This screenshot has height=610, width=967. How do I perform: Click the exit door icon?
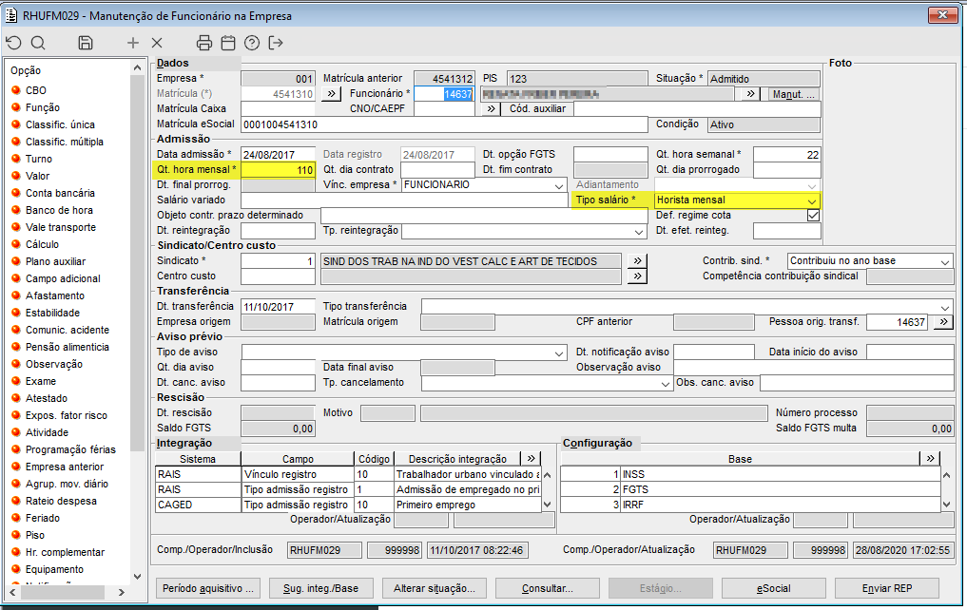pos(277,43)
